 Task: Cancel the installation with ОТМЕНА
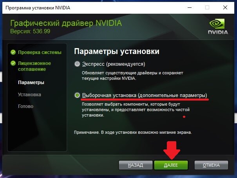211,165
